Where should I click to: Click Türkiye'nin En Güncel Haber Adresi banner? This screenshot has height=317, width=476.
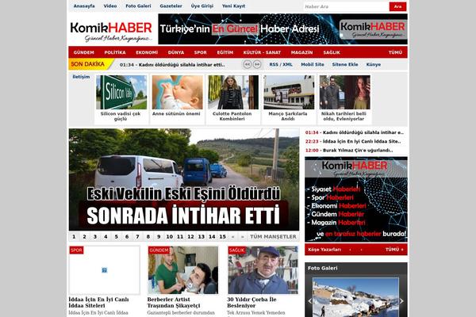coord(282,29)
